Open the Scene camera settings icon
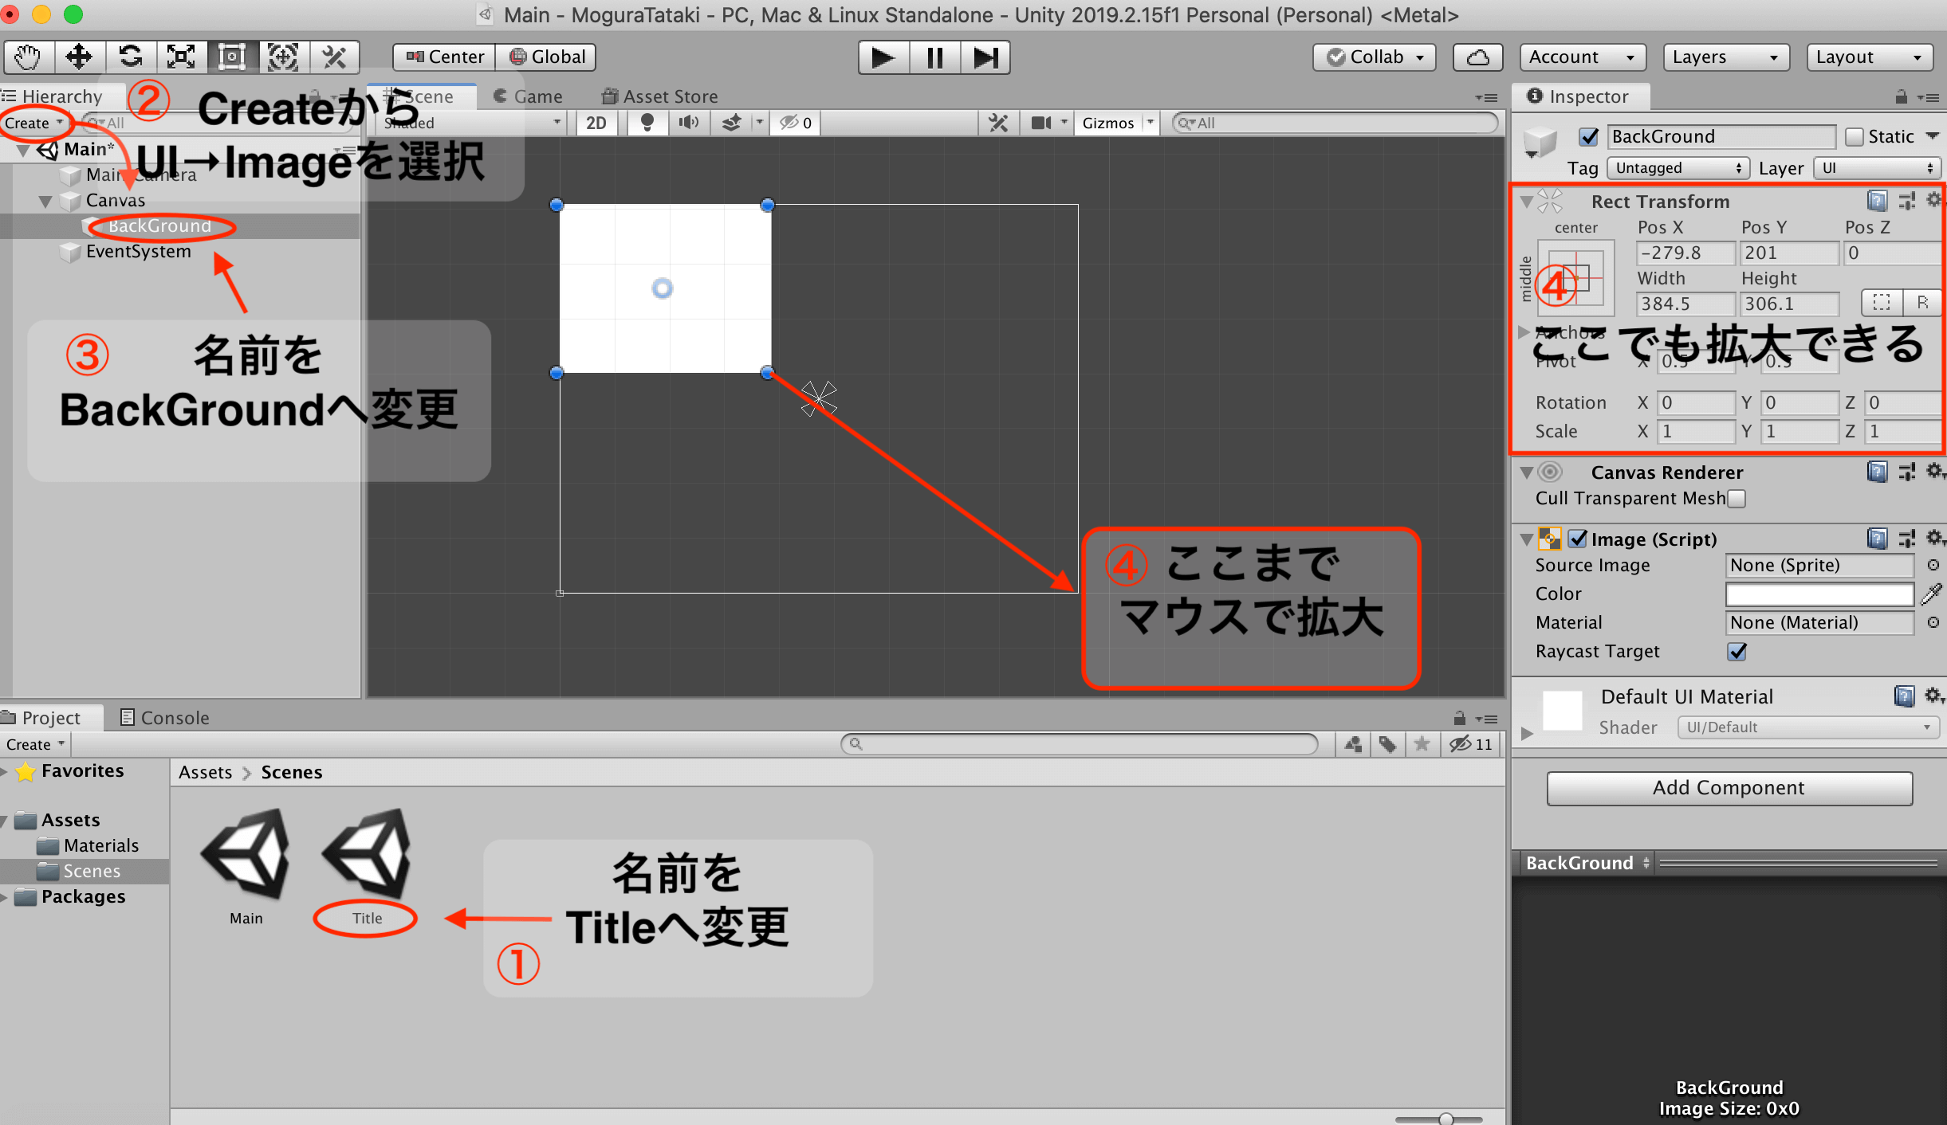 pyautogui.click(x=1041, y=123)
